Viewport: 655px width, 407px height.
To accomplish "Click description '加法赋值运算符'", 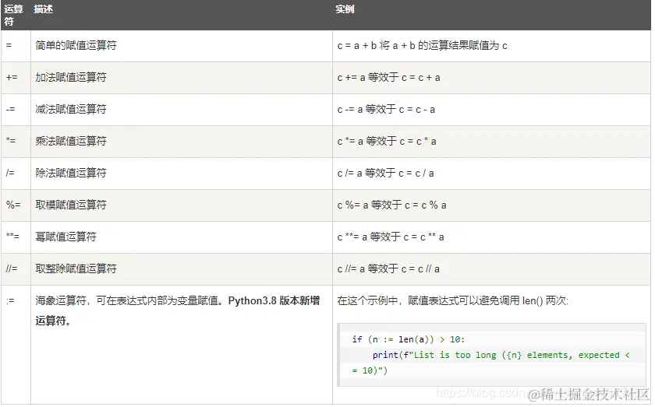I will (x=71, y=77).
